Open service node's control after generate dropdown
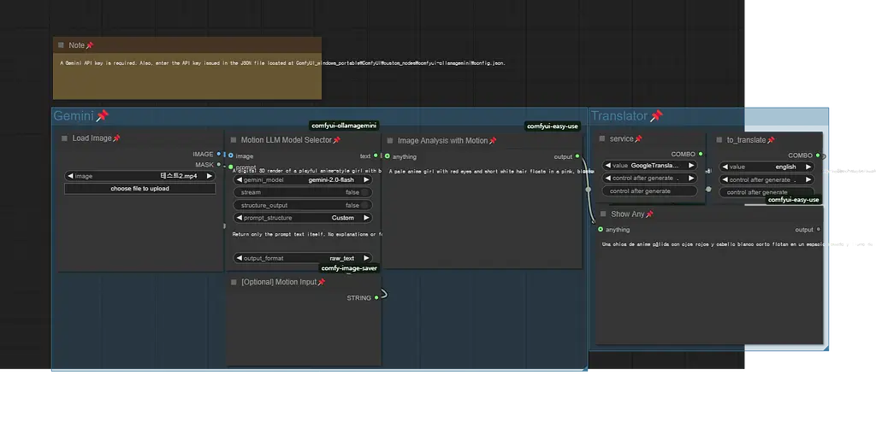The width and height of the screenshot is (876, 434). click(x=650, y=179)
